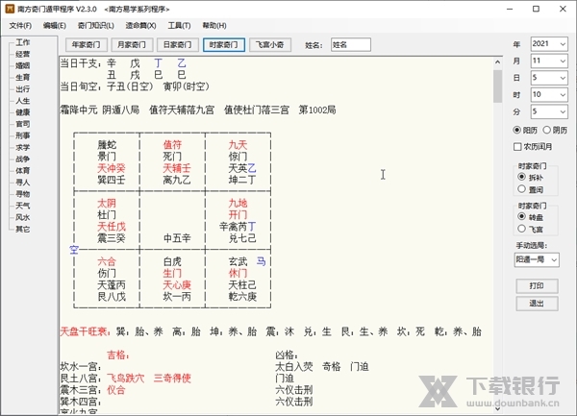577x416 pixels.
Task: Click the 打印 print button
Action: pyautogui.click(x=537, y=286)
